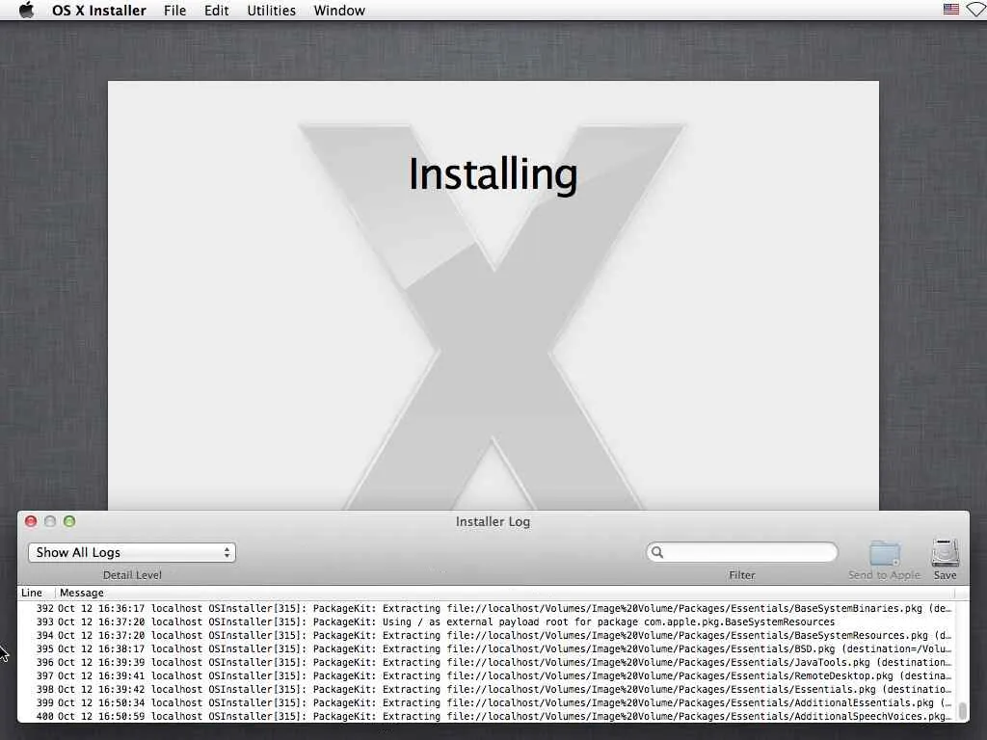Zoom the Installer Log window
987x740 pixels.
coord(69,521)
